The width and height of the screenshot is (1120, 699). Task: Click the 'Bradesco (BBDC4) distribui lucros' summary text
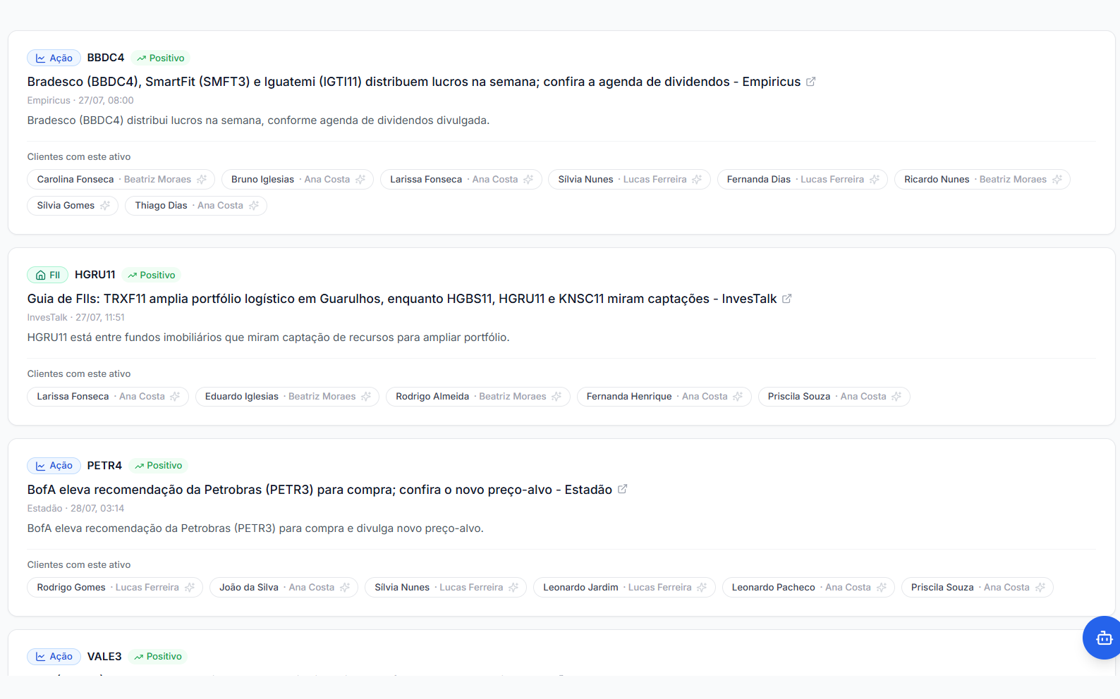point(258,120)
